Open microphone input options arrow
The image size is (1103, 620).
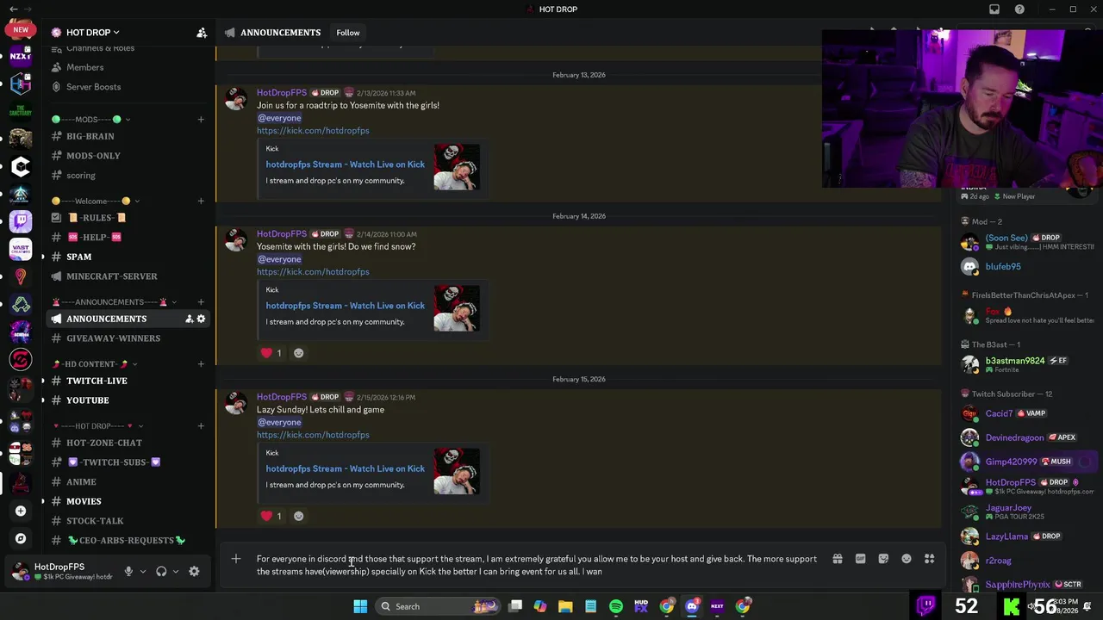click(143, 571)
